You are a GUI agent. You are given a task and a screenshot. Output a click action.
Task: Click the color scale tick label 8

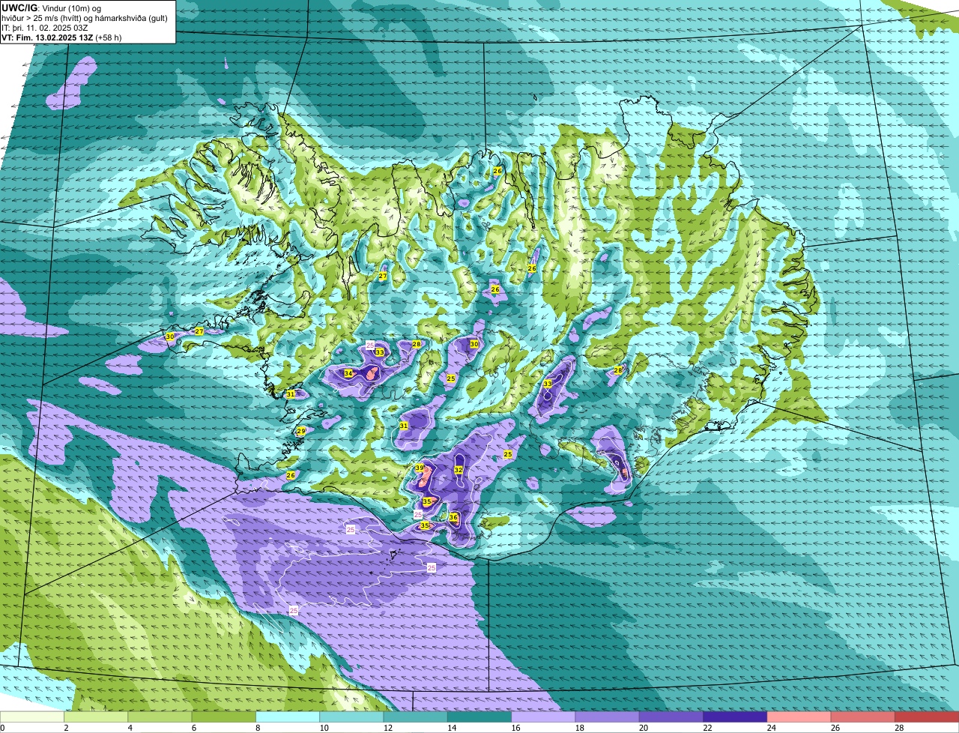click(x=257, y=728)
